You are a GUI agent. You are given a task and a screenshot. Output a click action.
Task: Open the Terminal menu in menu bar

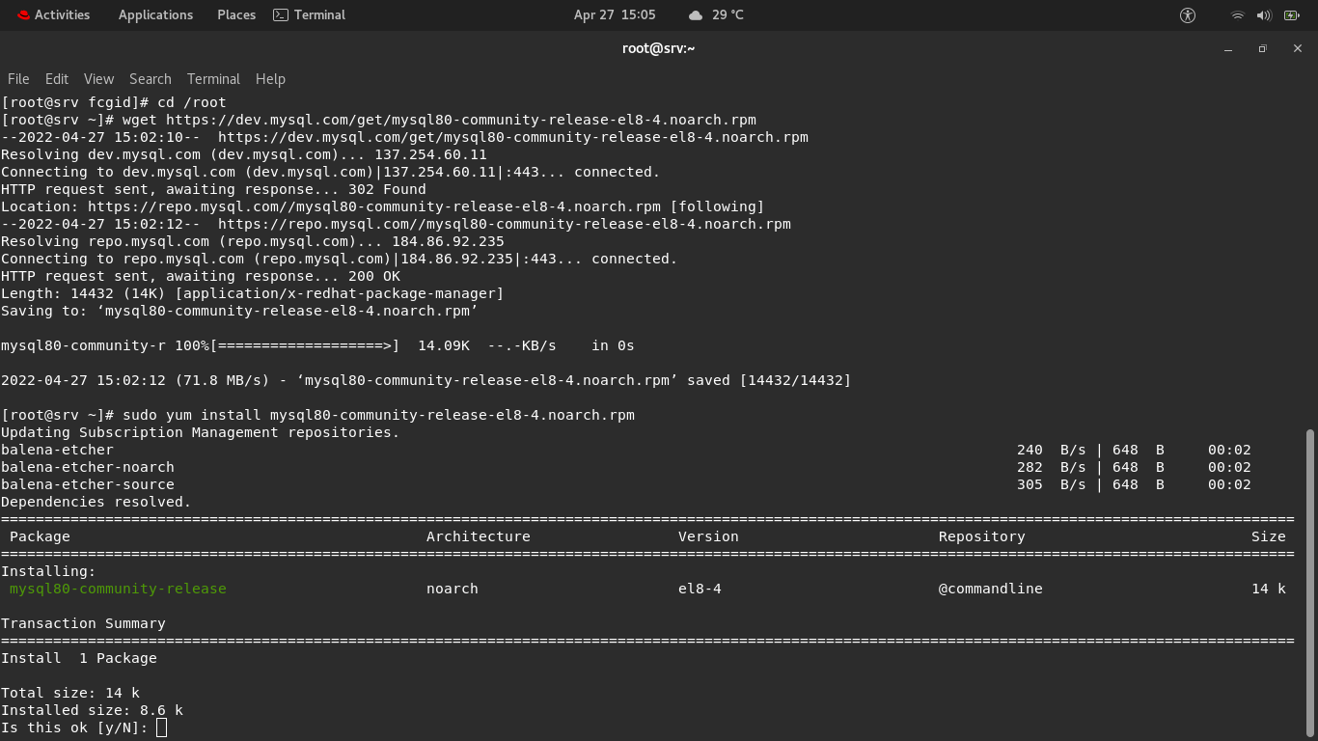[x=213, y=79]
